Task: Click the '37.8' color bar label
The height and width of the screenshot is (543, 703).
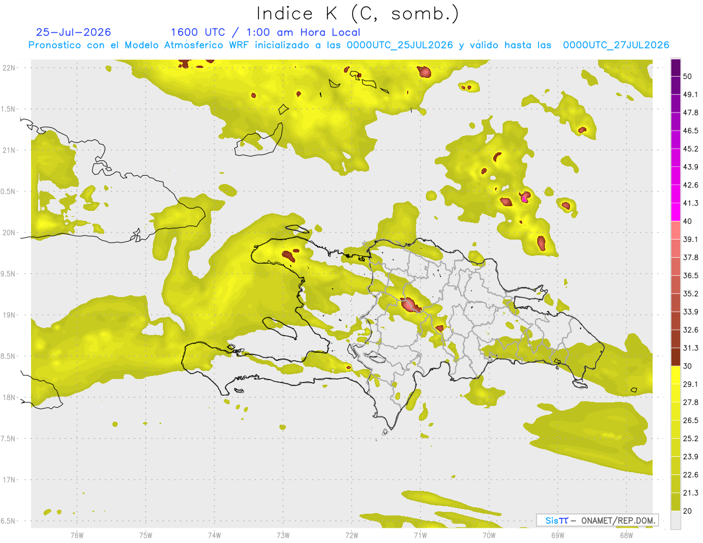Action: pyautogui.click(x=690, y=257)
